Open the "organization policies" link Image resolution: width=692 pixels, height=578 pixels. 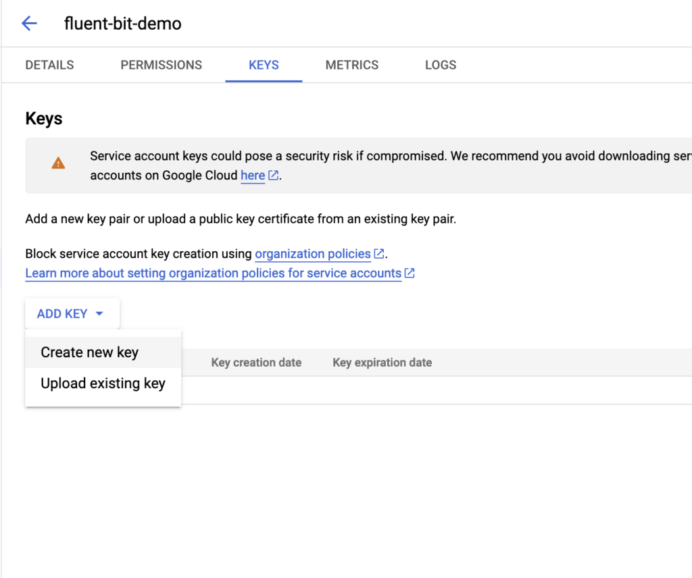312,254
